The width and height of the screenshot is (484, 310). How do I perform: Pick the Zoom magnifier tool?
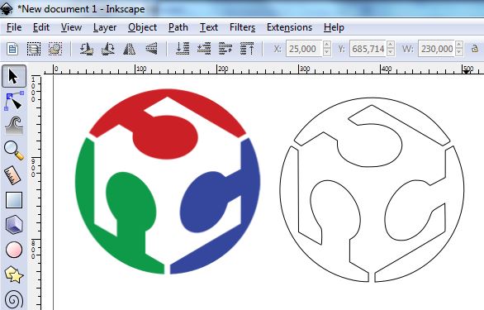coord(14,150)
